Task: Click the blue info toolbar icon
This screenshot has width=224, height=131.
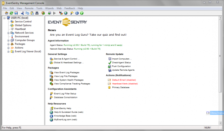Action: (x=77, y=13)
